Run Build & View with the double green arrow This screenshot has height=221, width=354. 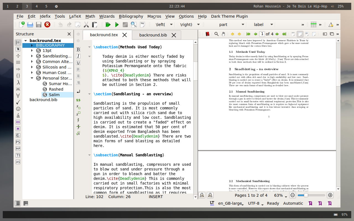coord(108,25)
